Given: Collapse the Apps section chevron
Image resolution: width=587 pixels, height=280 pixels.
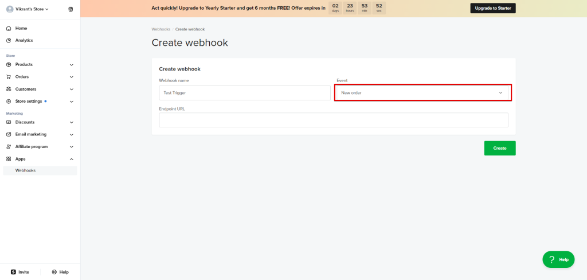Looking at the screenshot, I should click(71, 159).
